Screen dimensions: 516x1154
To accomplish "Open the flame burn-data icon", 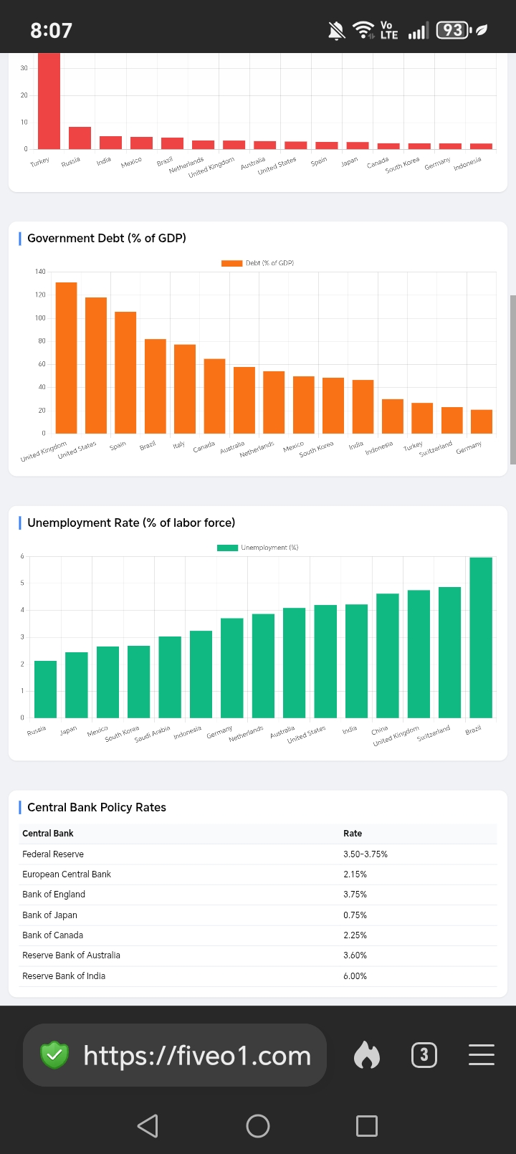I will click(367, 1055).
